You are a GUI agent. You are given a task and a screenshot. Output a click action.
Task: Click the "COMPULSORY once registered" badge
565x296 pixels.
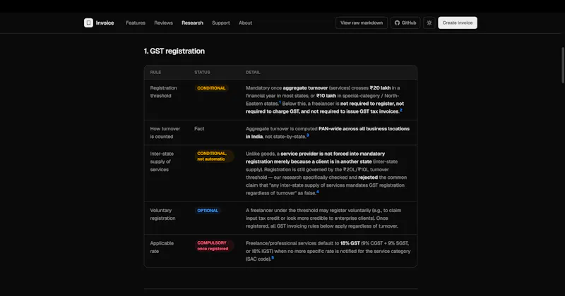point(214,246)
